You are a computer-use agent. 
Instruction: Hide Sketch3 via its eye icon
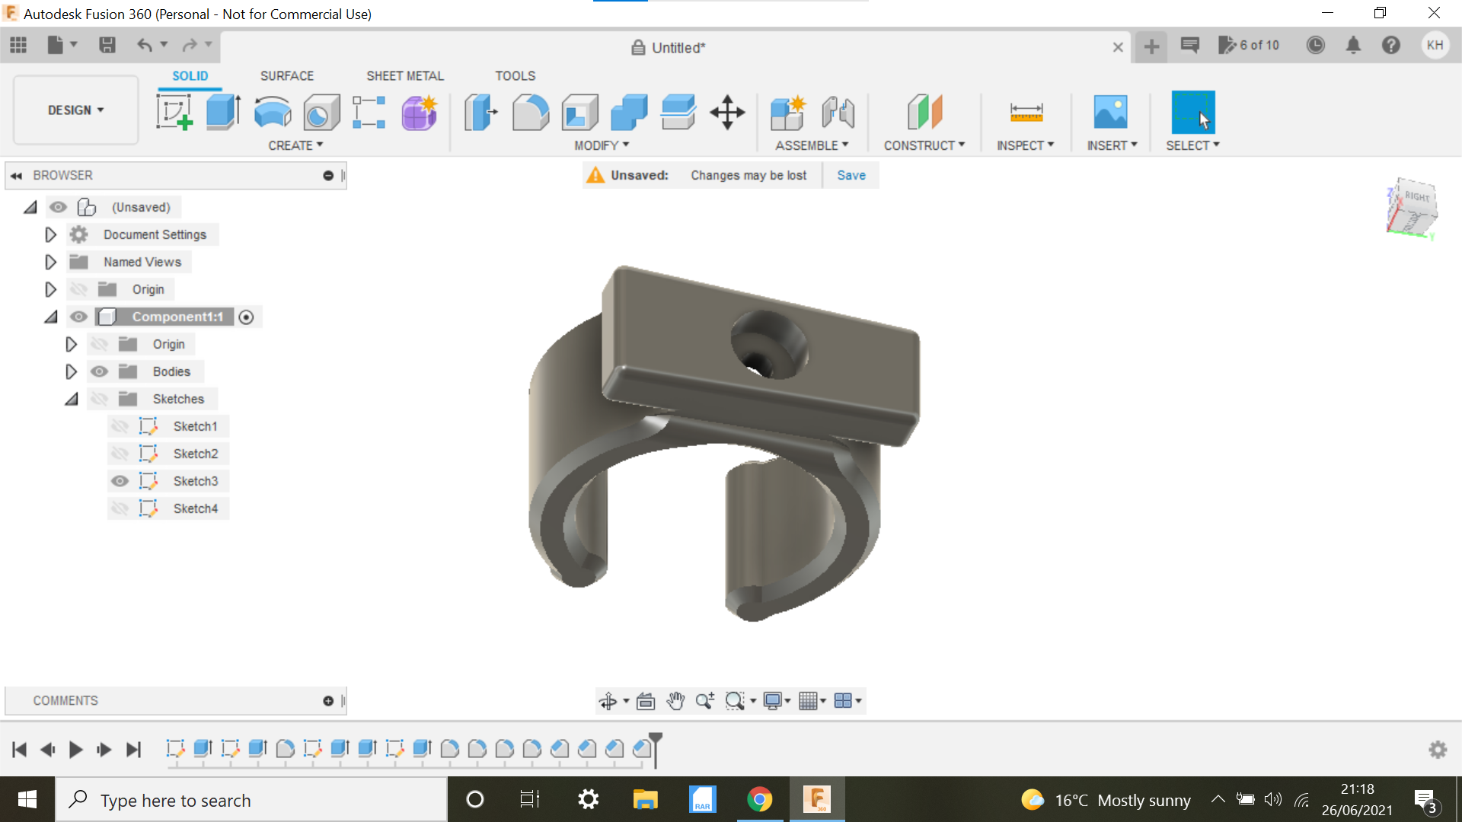(x=120, y=481)
